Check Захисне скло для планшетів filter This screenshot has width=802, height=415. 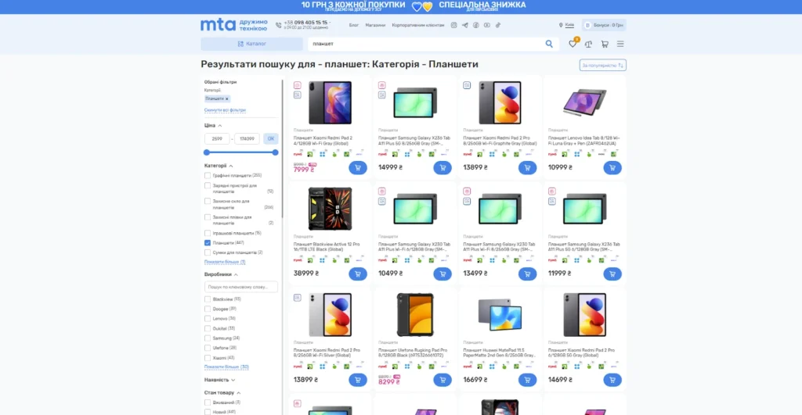(207, 201)
